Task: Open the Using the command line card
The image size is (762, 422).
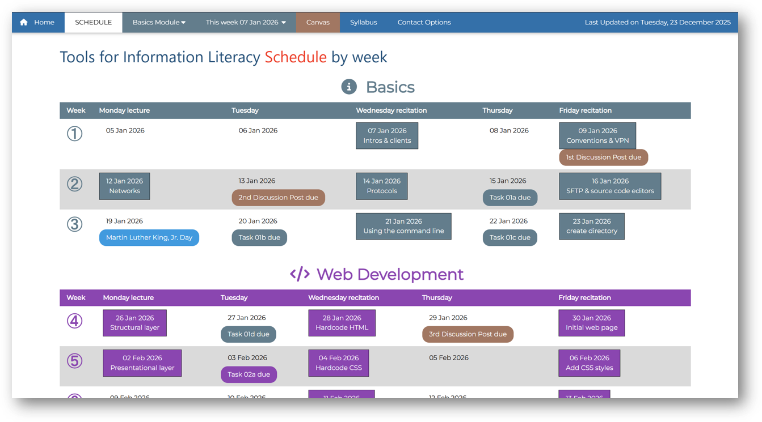Action: click(x=403, y=226)
